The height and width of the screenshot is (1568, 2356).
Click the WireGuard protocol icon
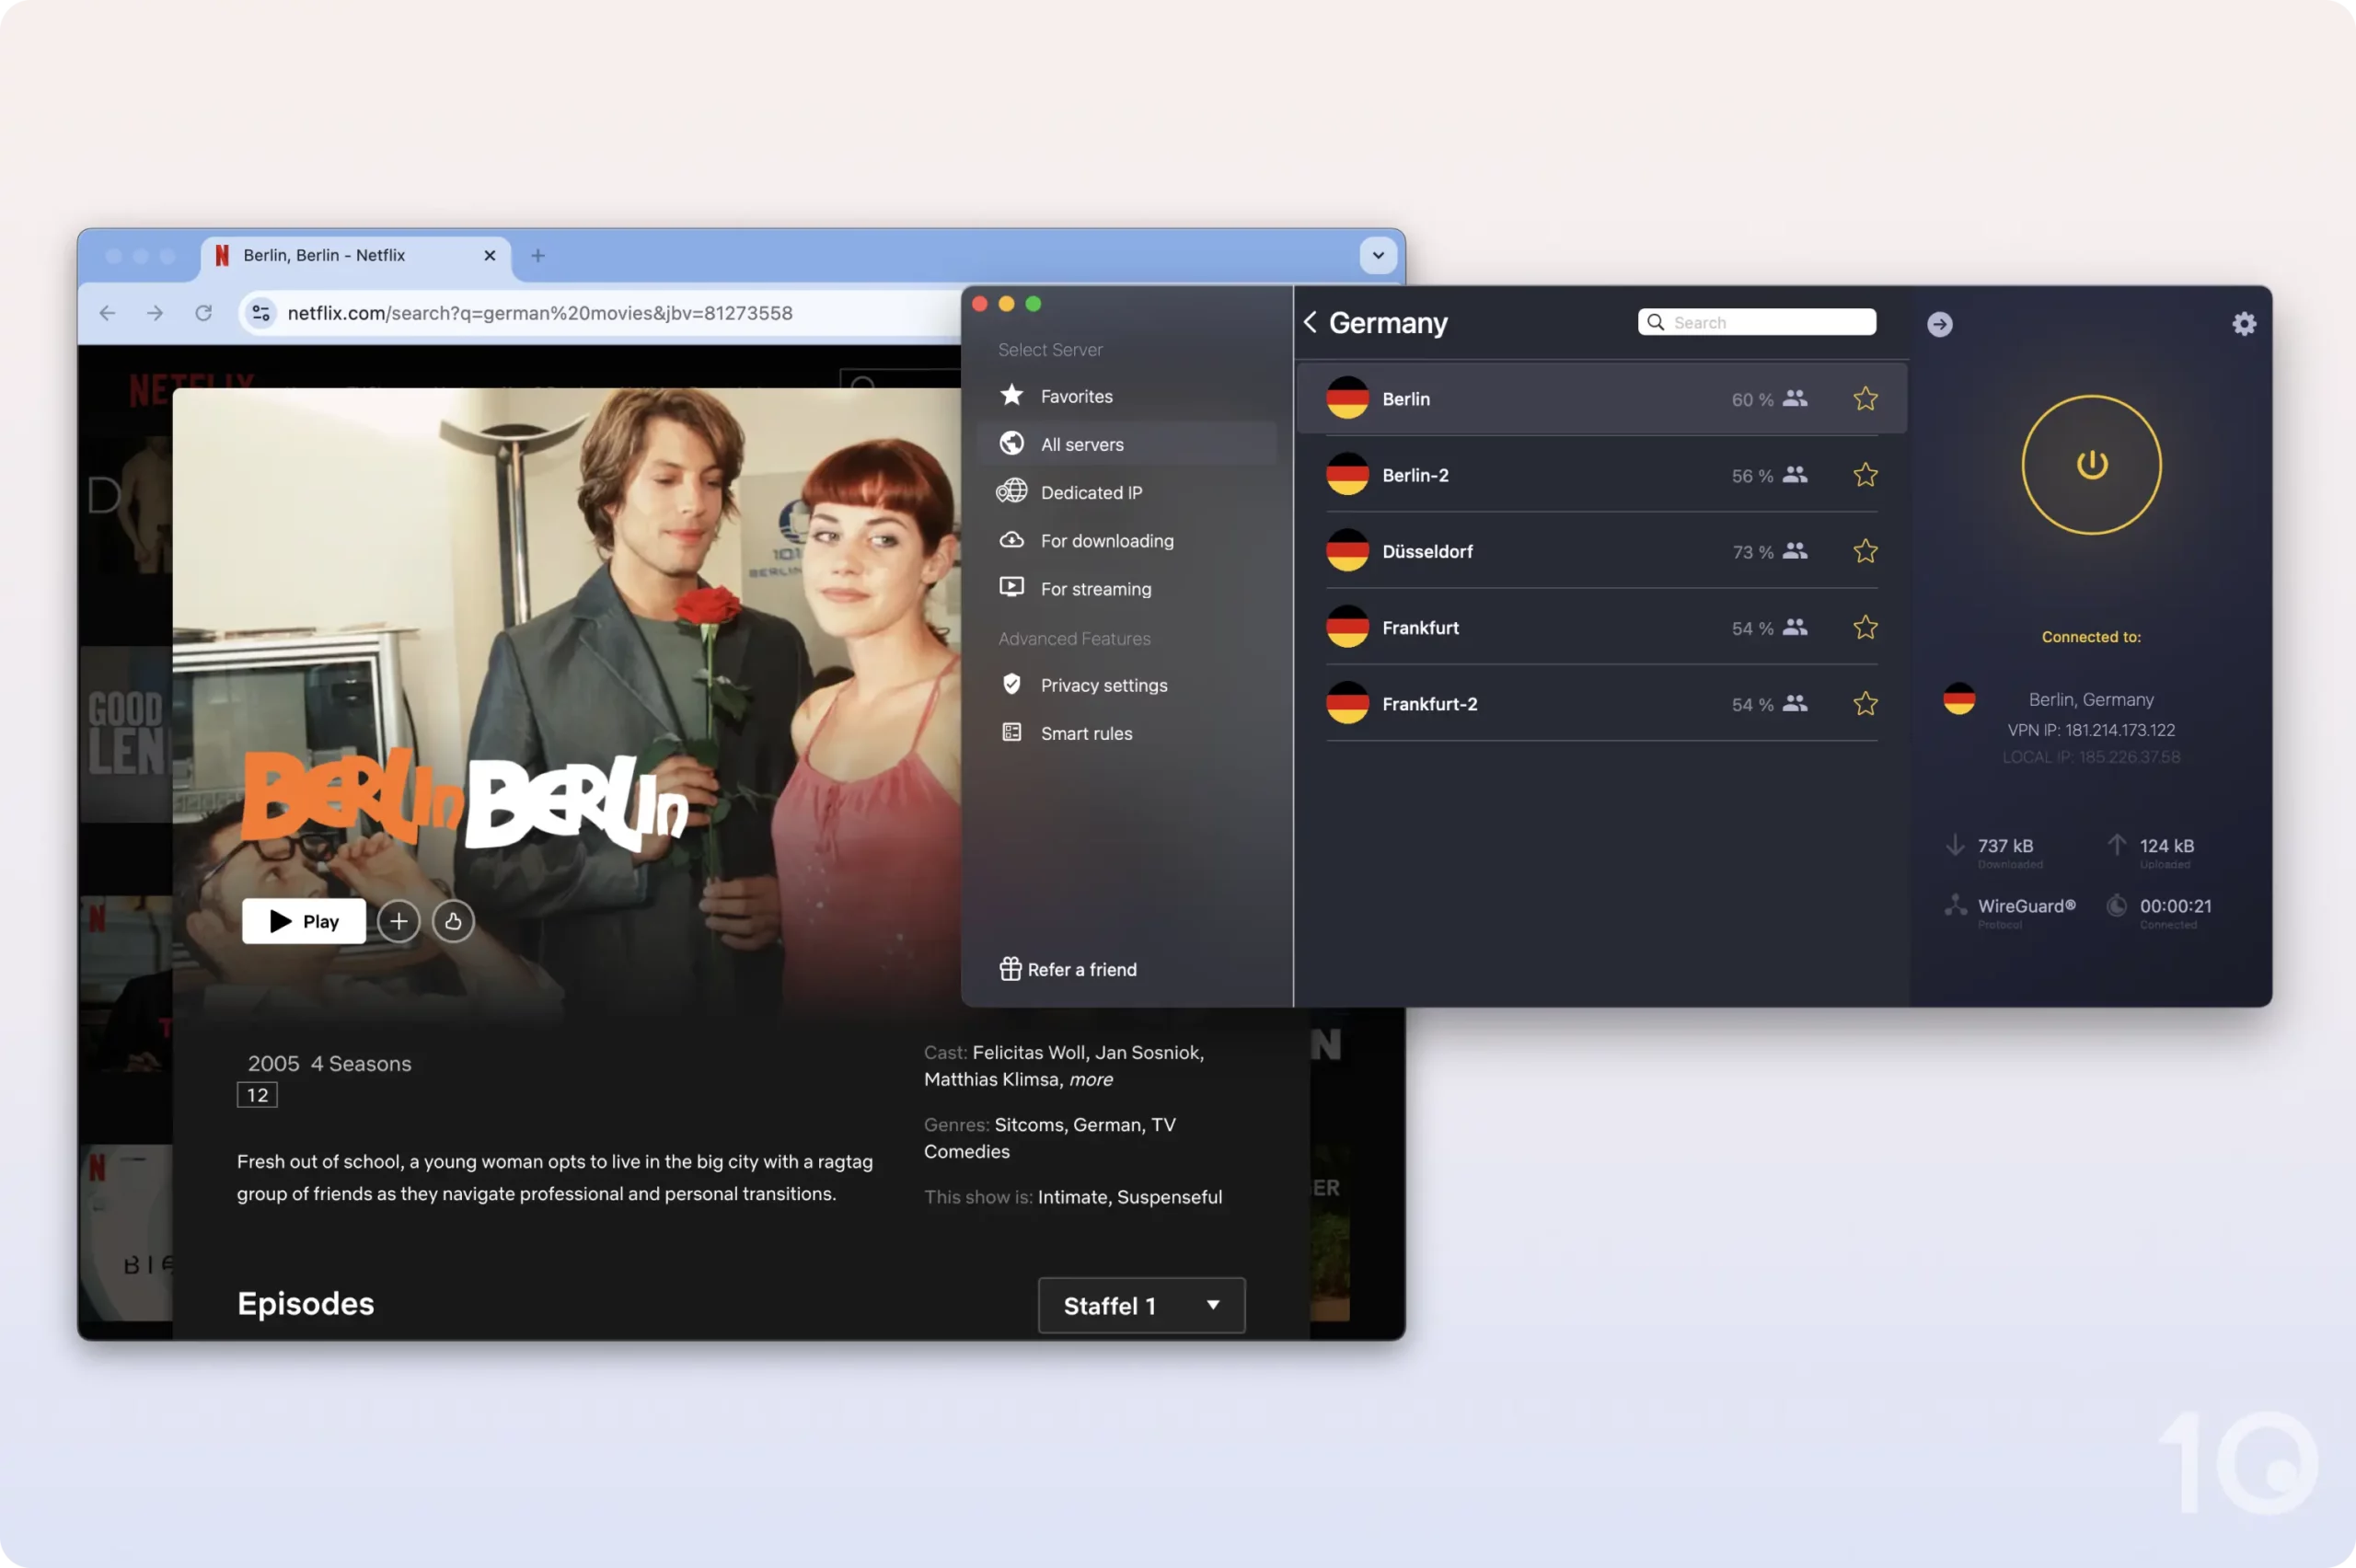tap(1955, 905)
